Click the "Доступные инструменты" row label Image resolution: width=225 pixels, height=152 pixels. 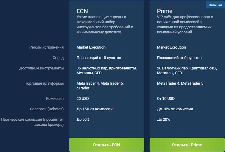[x=42, y=68]
